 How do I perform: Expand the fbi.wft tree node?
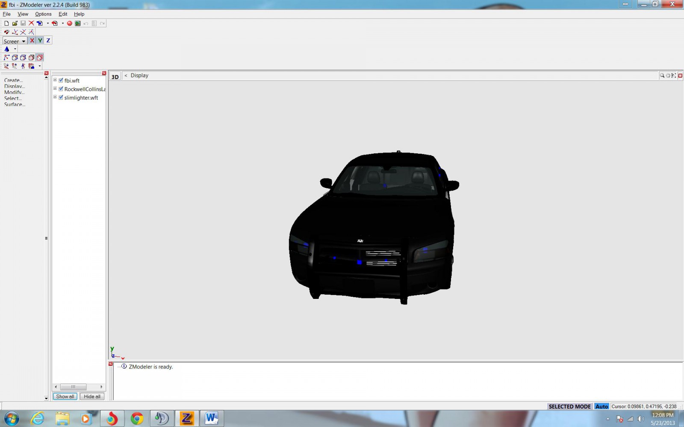pos(55,80)
